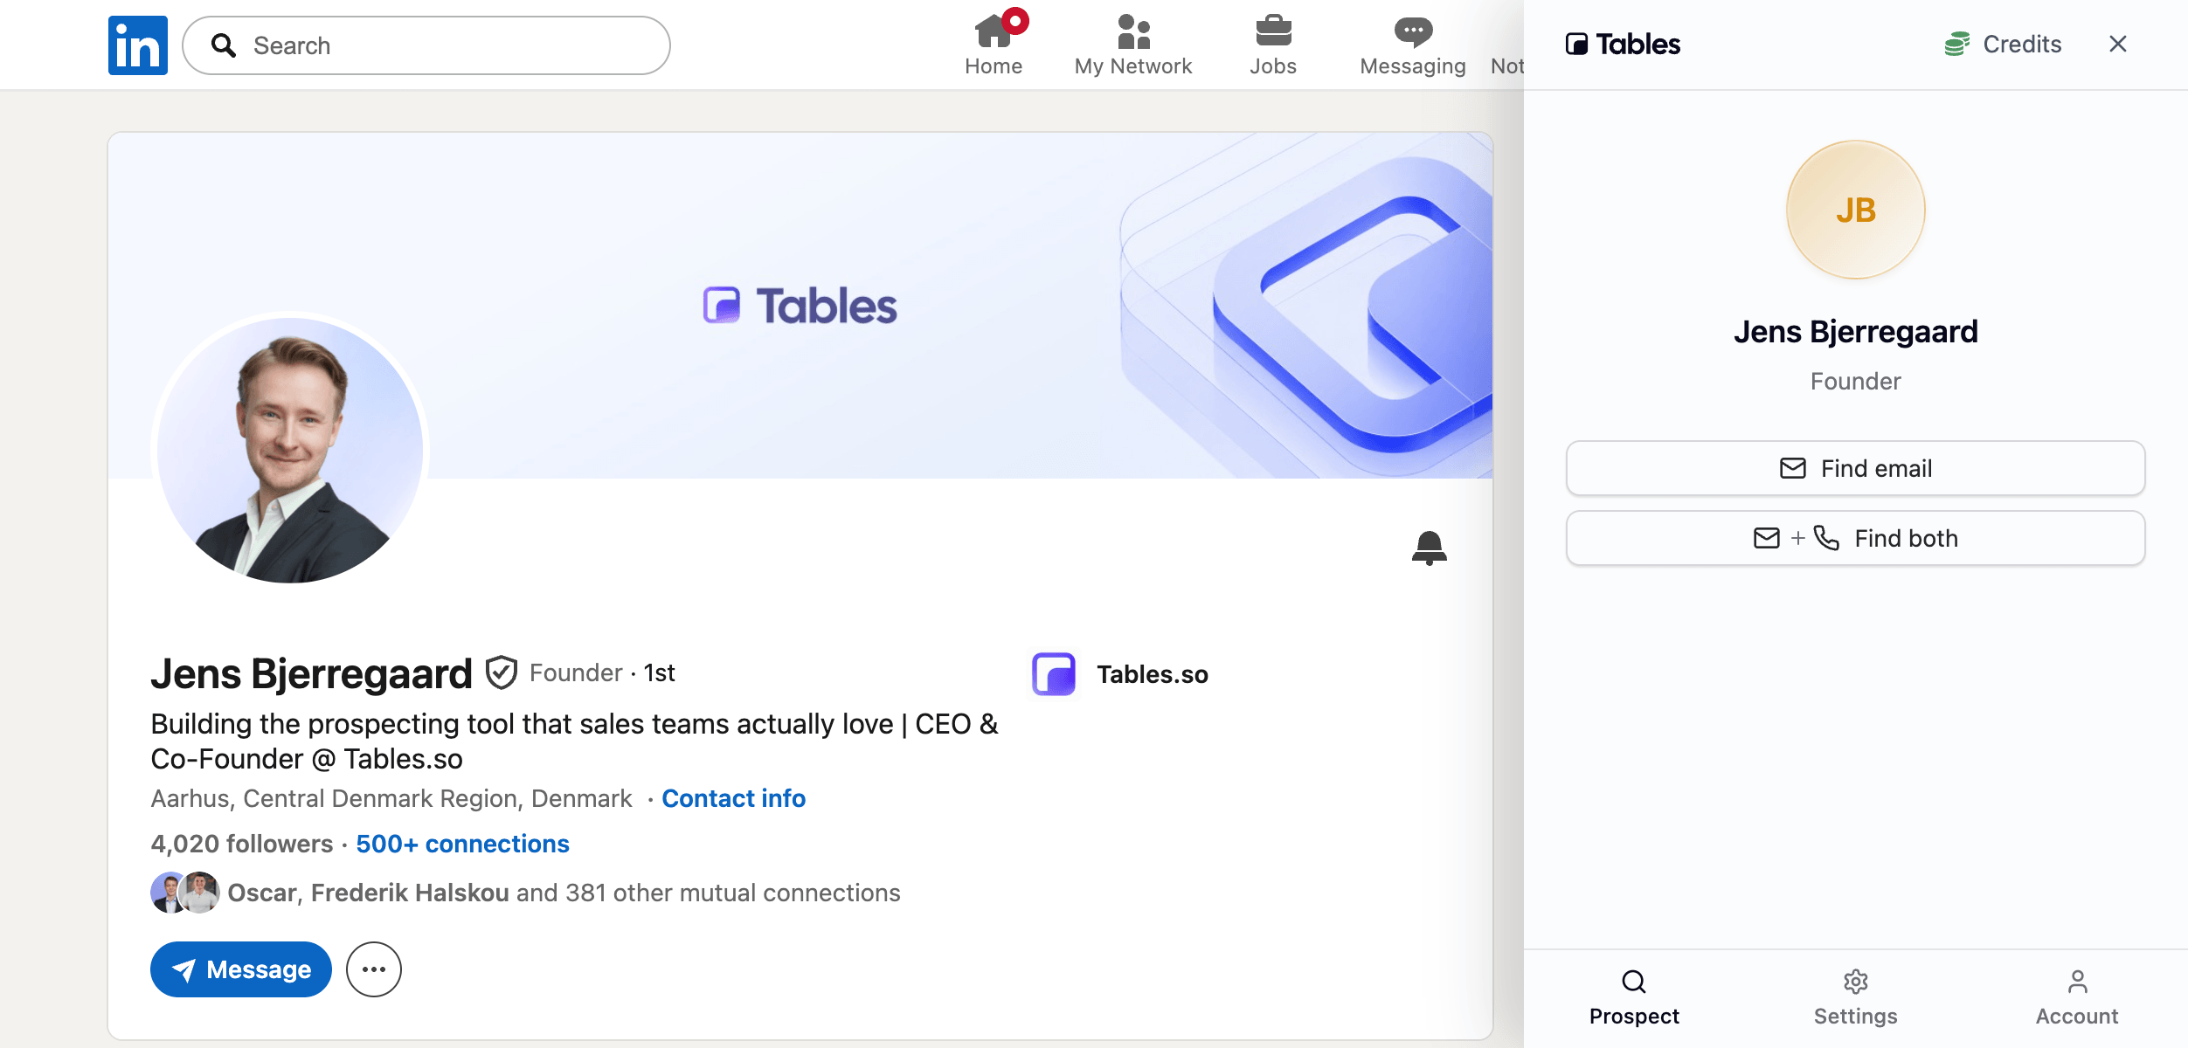Open the Contact info link

tap(733, 798)
